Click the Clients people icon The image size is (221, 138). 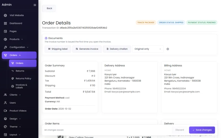5,95
